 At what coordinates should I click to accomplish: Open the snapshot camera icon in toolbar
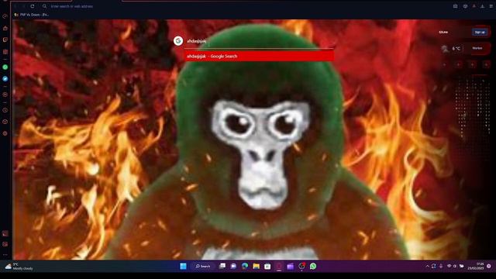click(x=455, y=6)
